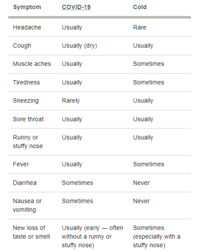Screen dimensions: 197x252
Task: Select the Diarrhea symptom cell
Action: pos(24,183)
